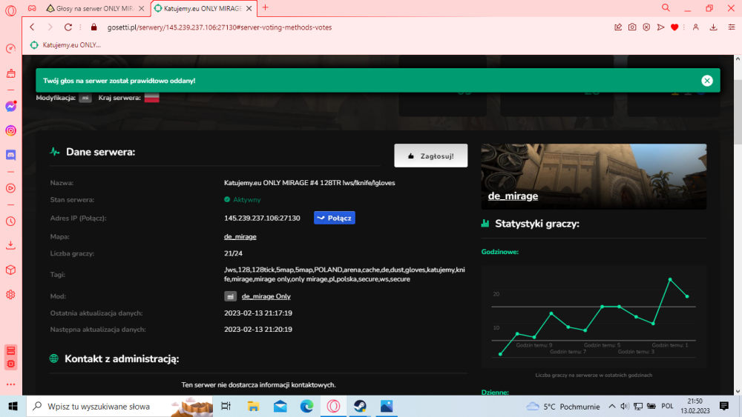Go back to the previous page
742x417 pixels.
coord(32,27)
